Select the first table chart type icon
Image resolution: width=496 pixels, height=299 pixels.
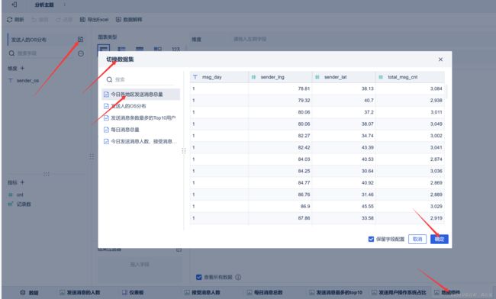click(104, 49)
